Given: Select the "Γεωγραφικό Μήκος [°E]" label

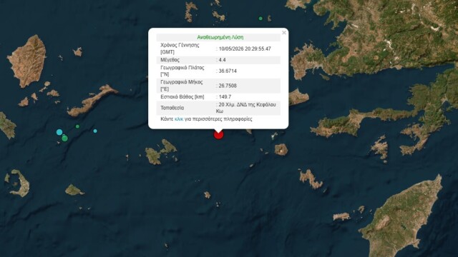Looking at the screenshot, I should (x=181, y=86).
